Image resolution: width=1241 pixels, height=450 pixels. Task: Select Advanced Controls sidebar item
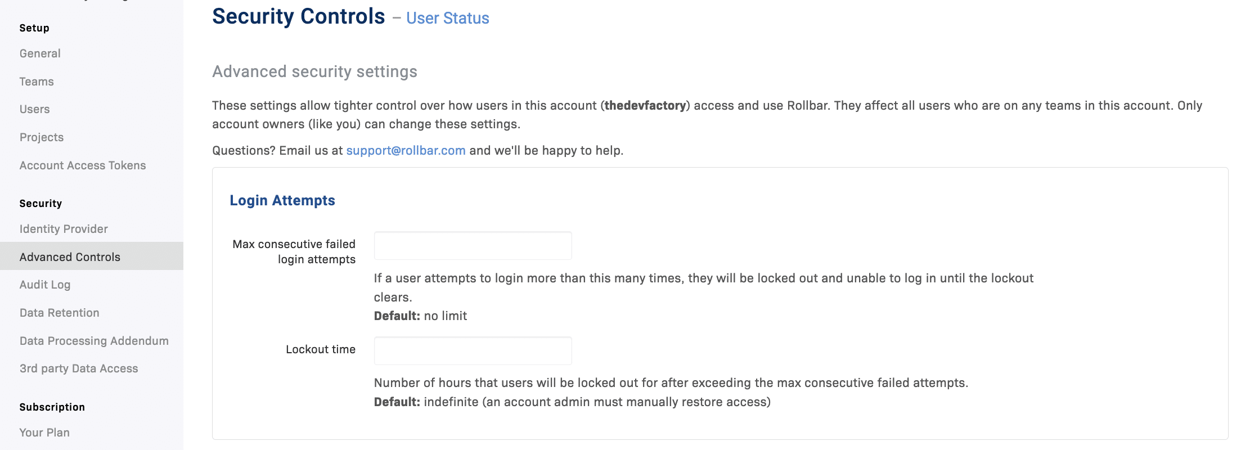[70, 257]
